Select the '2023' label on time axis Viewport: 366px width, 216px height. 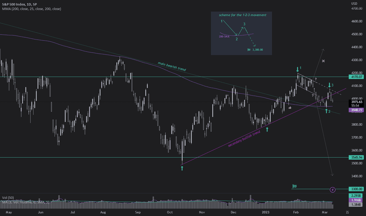[x=265, y=212]
